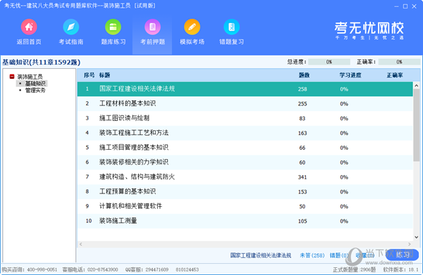423x275 pixels.
Task: Click the scroll up arrow of the list
Action: click(416, 86)
